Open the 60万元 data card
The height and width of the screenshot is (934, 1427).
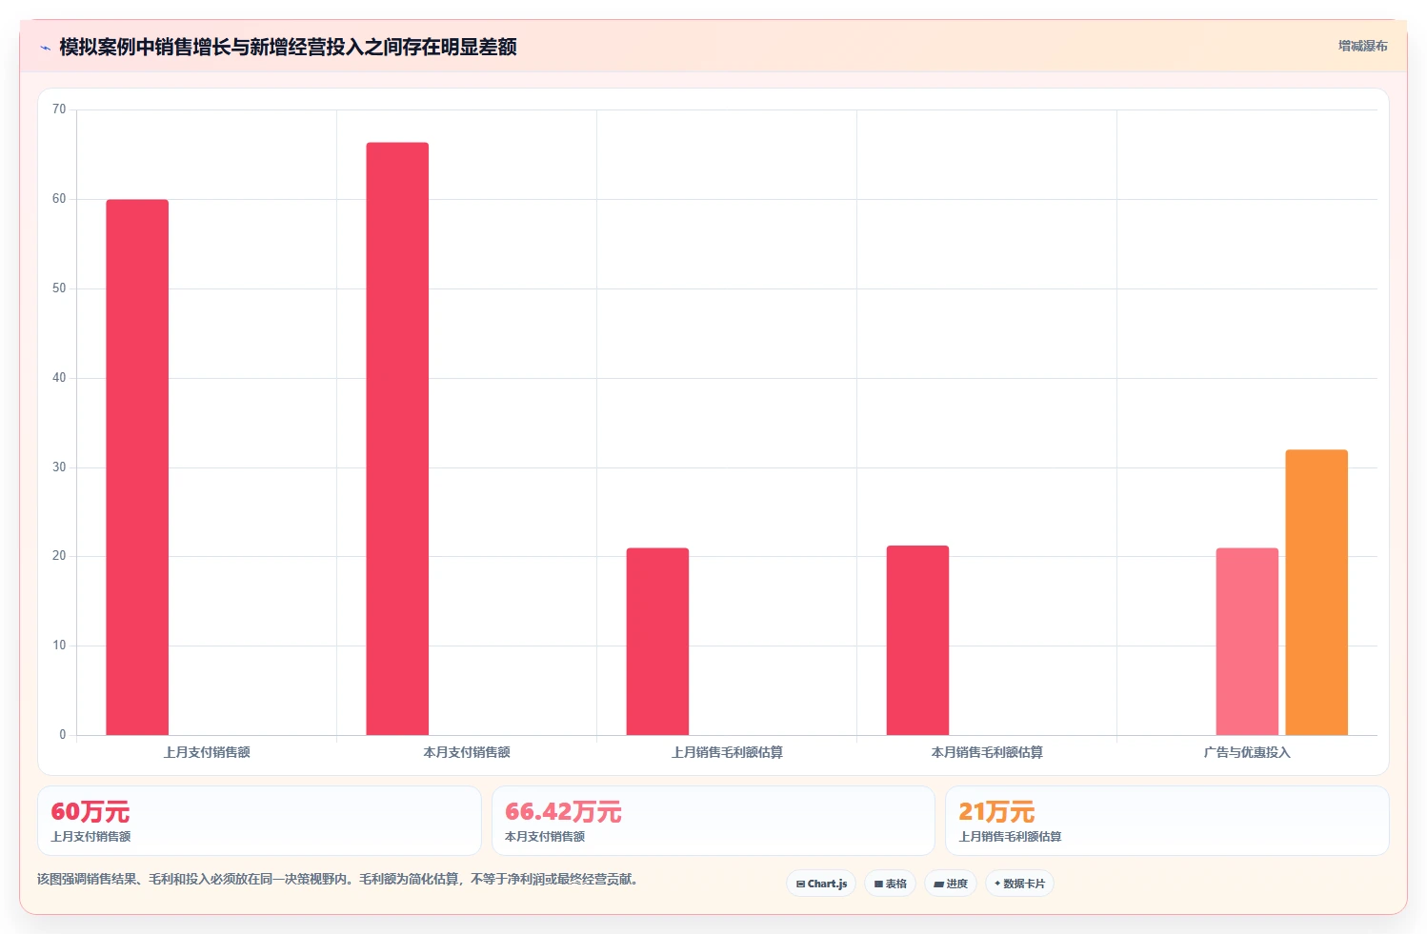[259, 821]
